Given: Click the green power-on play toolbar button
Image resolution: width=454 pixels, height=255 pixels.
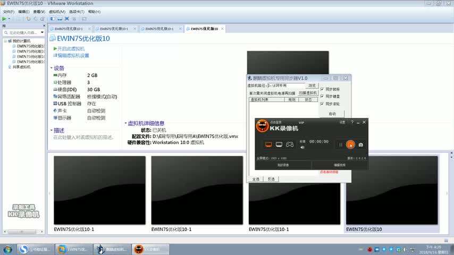Looking at the screenshot, I should 4,19.
